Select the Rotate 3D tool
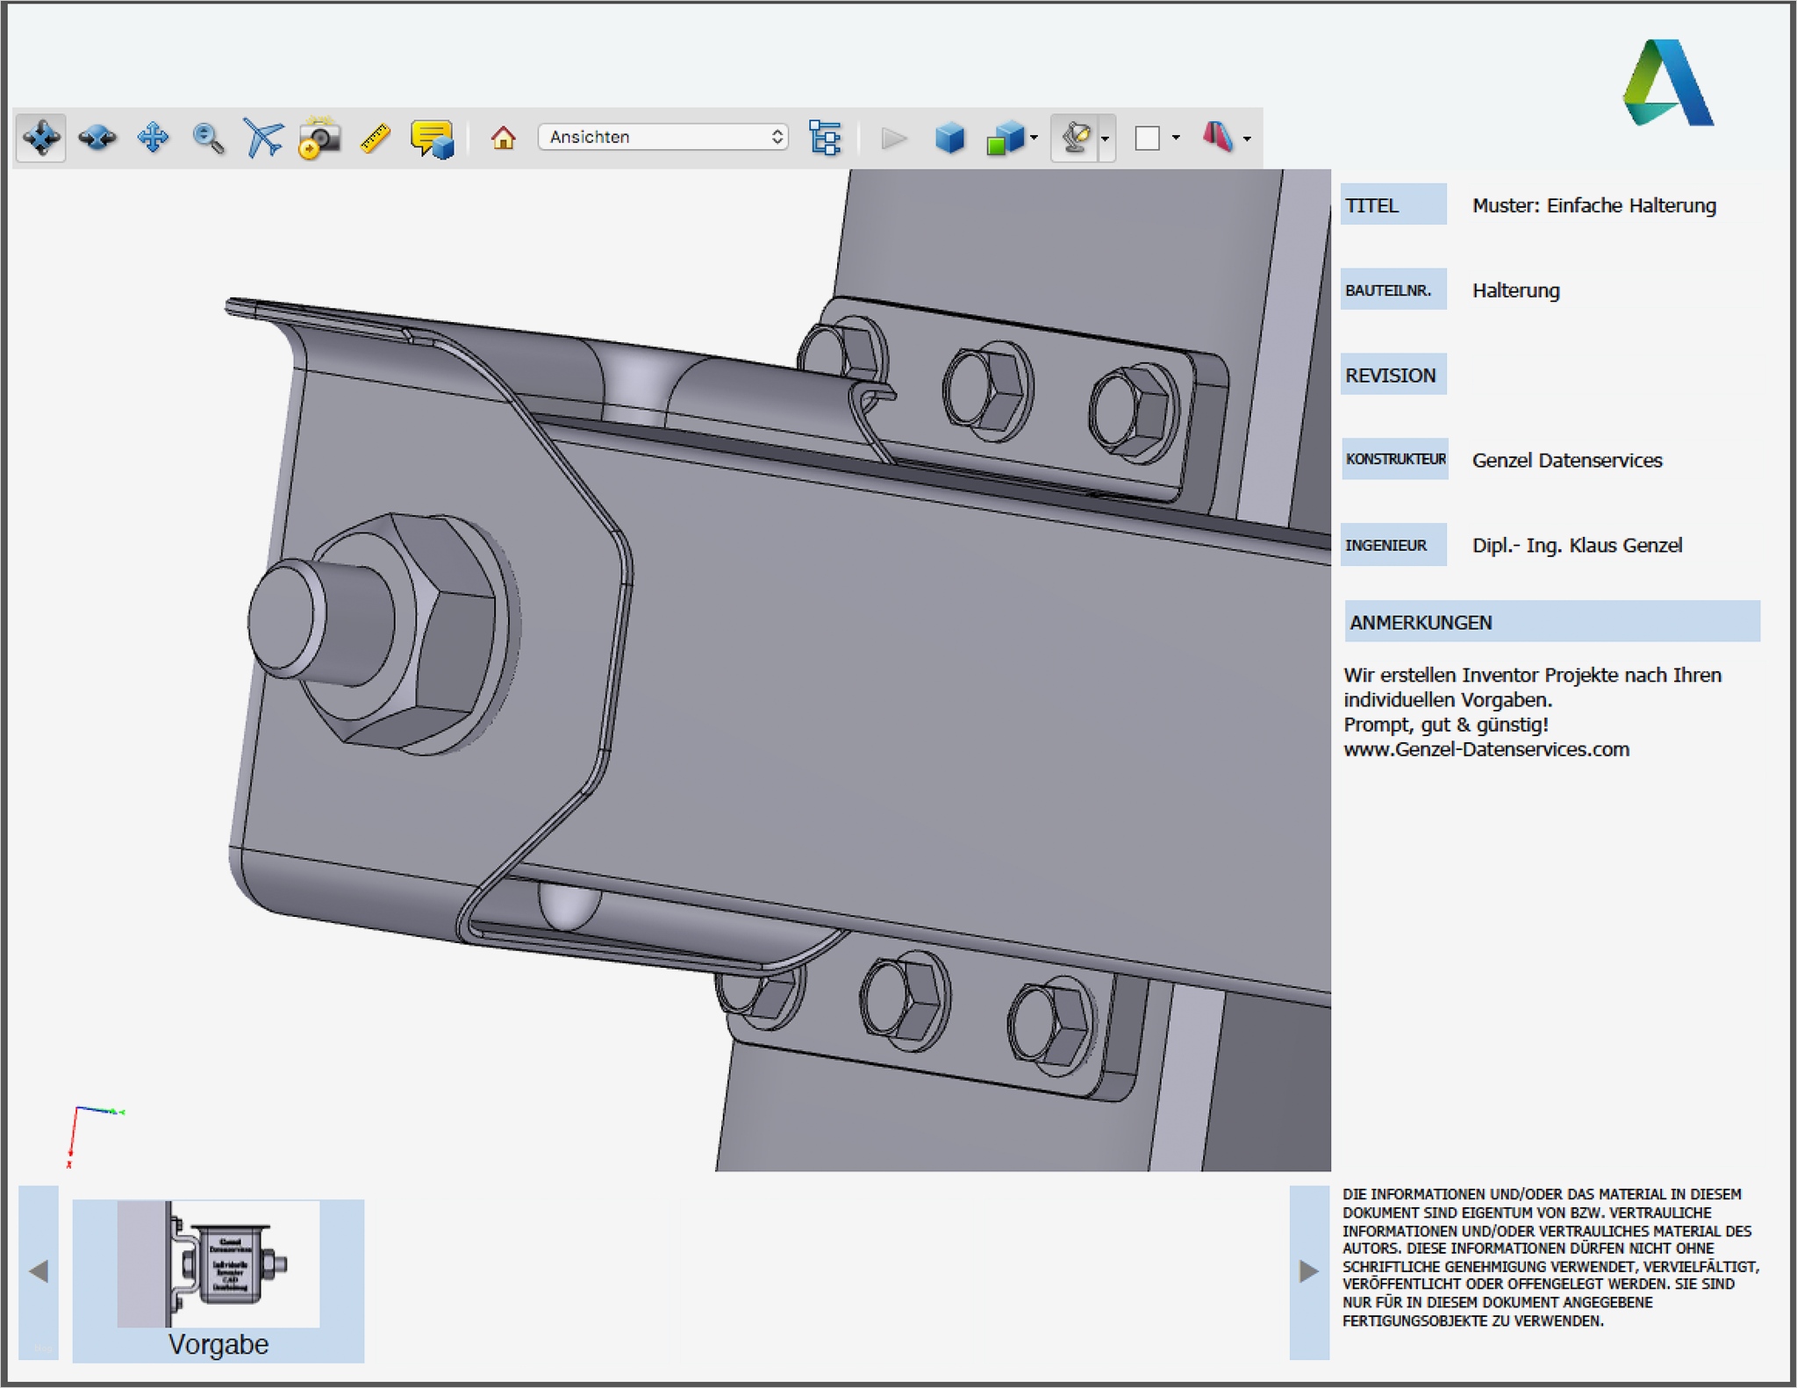This screenshot has height=1388, width=1797. [41, 138]
